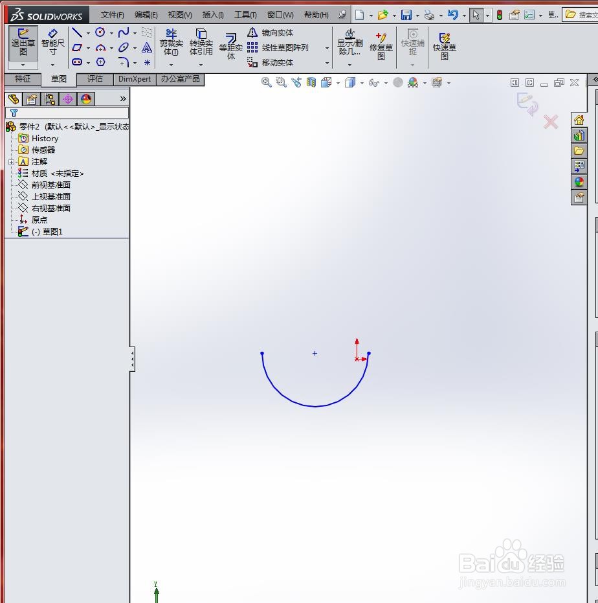598x603 pixels.
Task: Click the Section View icon
Action: coord(311,82)
